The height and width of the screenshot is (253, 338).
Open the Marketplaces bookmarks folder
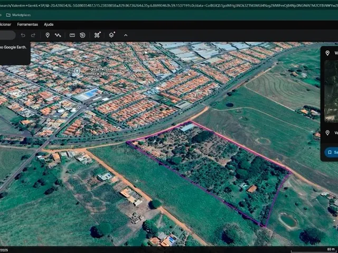(18, 15)
